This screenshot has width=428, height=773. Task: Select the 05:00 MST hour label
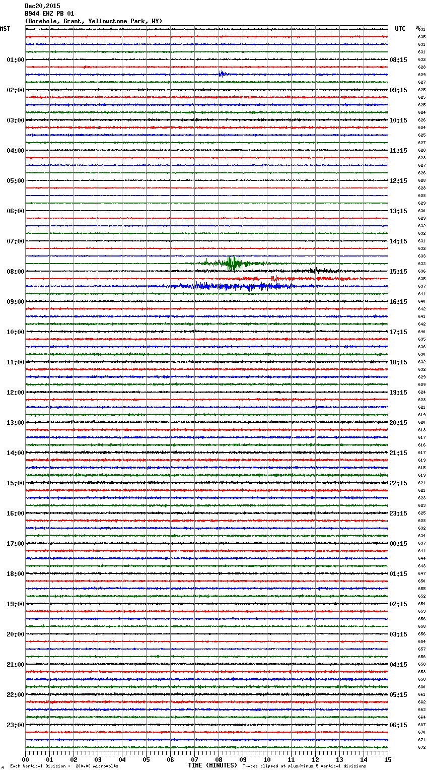(x=16, y=181)
